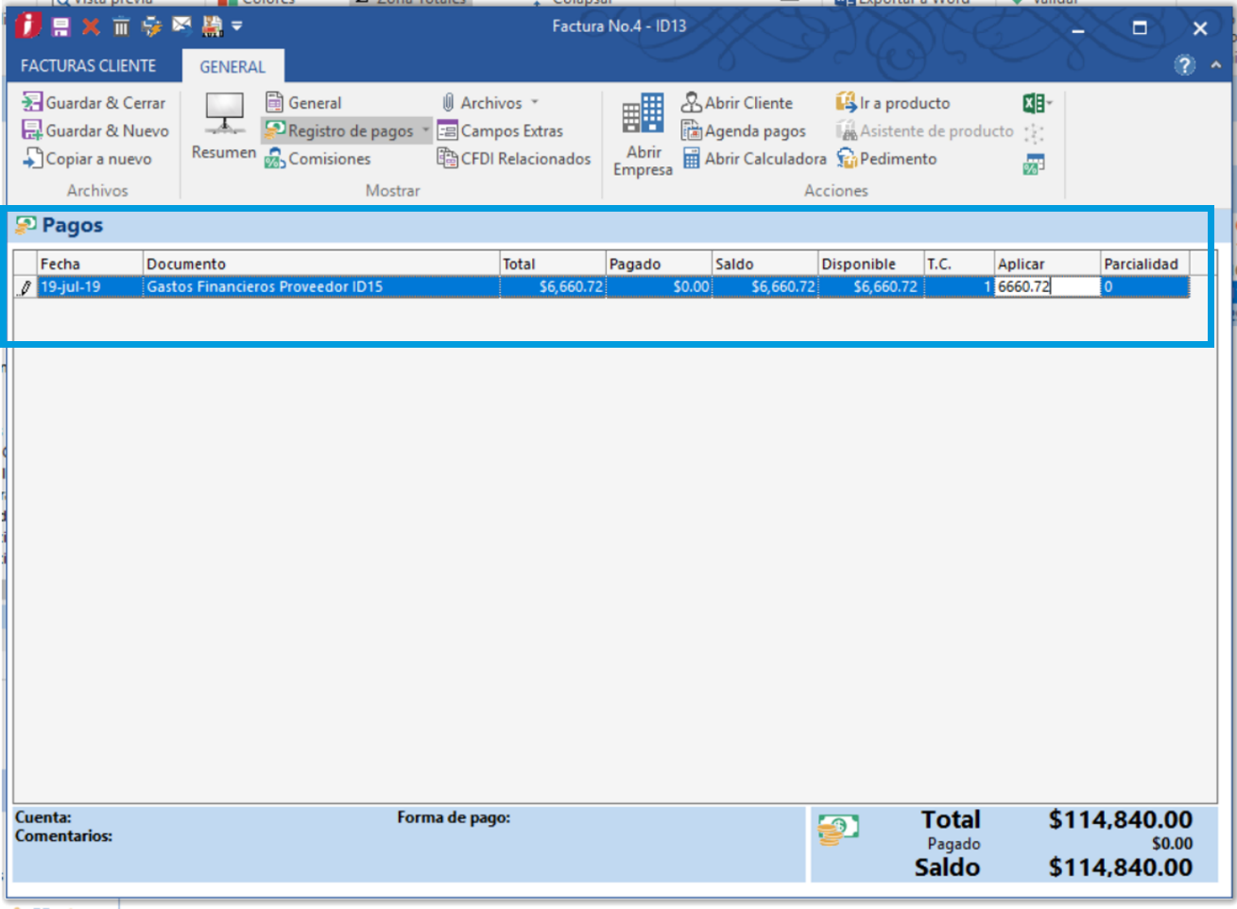Select the GENERAL ribbon tab
Viewport: 1237px width, 909px height.
[232, 67]
